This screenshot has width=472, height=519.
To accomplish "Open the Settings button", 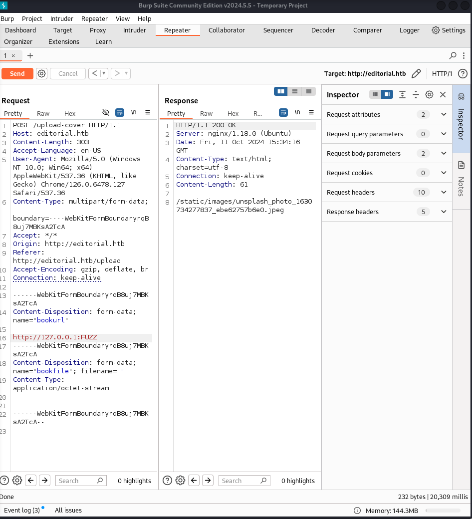I will click(x=449, y=30).
